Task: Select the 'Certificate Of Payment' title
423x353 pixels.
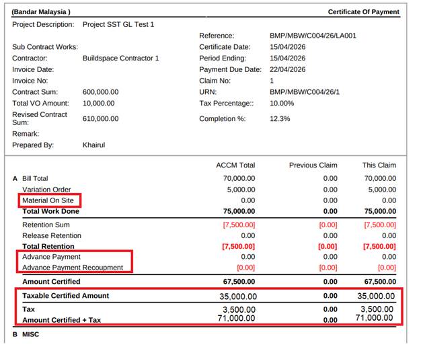Action: pos(363,12)
